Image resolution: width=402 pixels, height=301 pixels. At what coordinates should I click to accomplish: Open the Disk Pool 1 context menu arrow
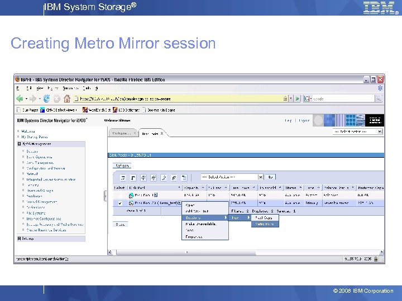(156, 195)
